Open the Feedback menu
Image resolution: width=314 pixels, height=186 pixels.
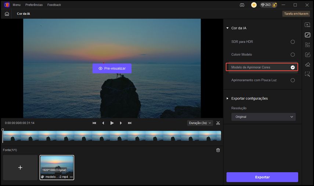[x=54, y=5]
